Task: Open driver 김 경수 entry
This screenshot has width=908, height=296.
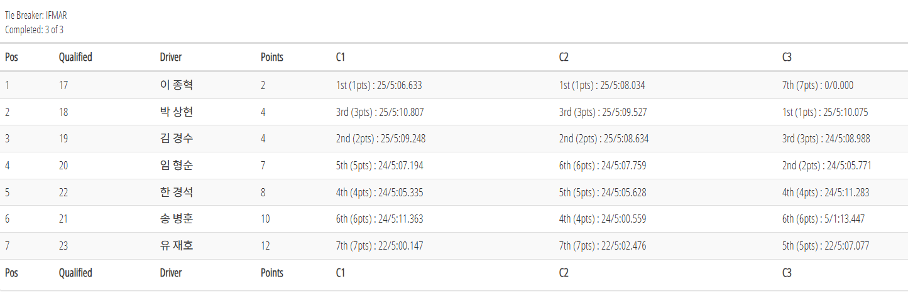Action: coord(176,139)
